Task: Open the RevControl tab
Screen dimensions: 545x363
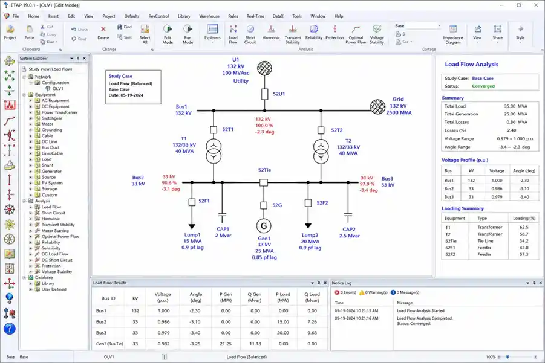Action: [x=158, y=16]
